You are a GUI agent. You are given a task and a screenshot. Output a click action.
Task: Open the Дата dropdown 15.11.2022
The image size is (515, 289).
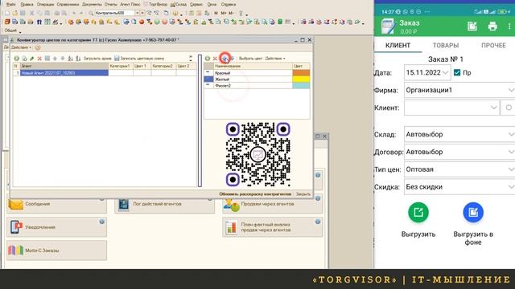point(427,72)
